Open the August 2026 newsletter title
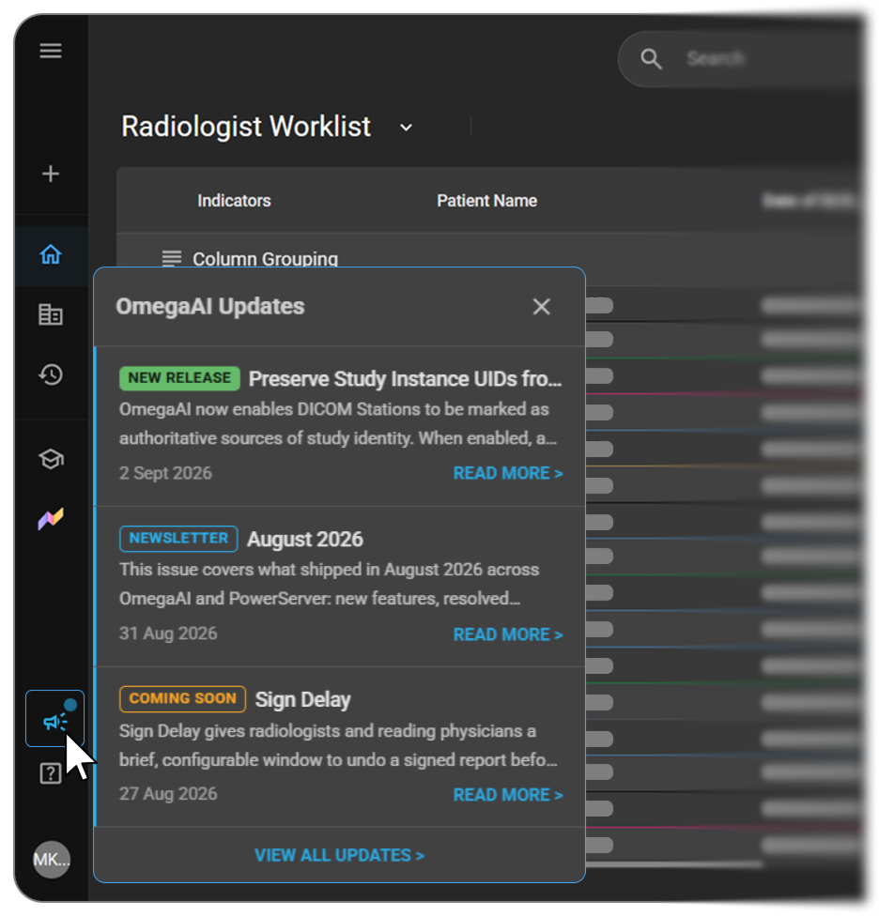 305,540
